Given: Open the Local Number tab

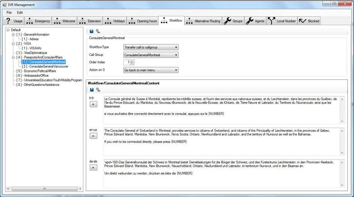Looking at the screenshot, I should (x=282, y=21).
